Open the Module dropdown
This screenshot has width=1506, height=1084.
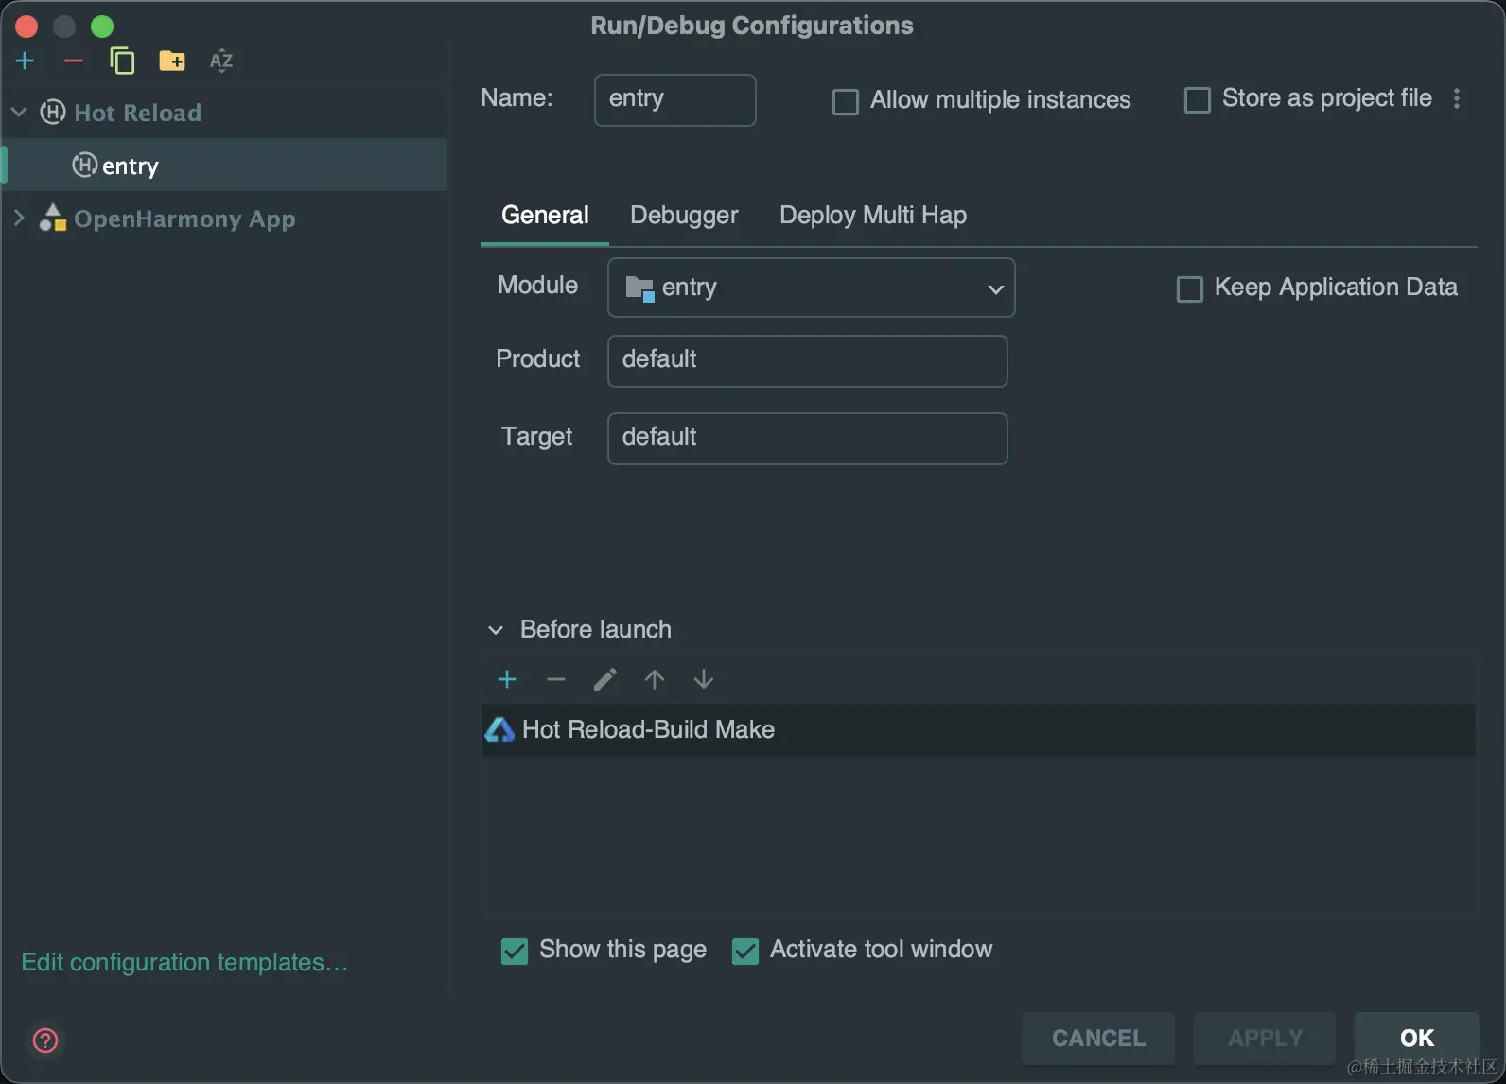(811, 288)
